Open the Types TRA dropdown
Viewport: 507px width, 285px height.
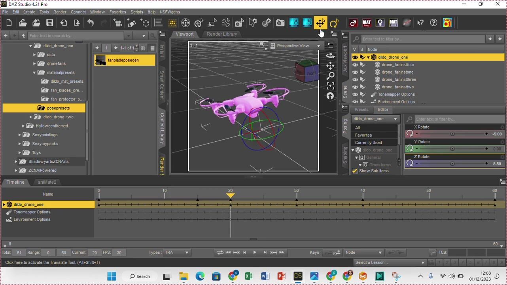point(177,253)
